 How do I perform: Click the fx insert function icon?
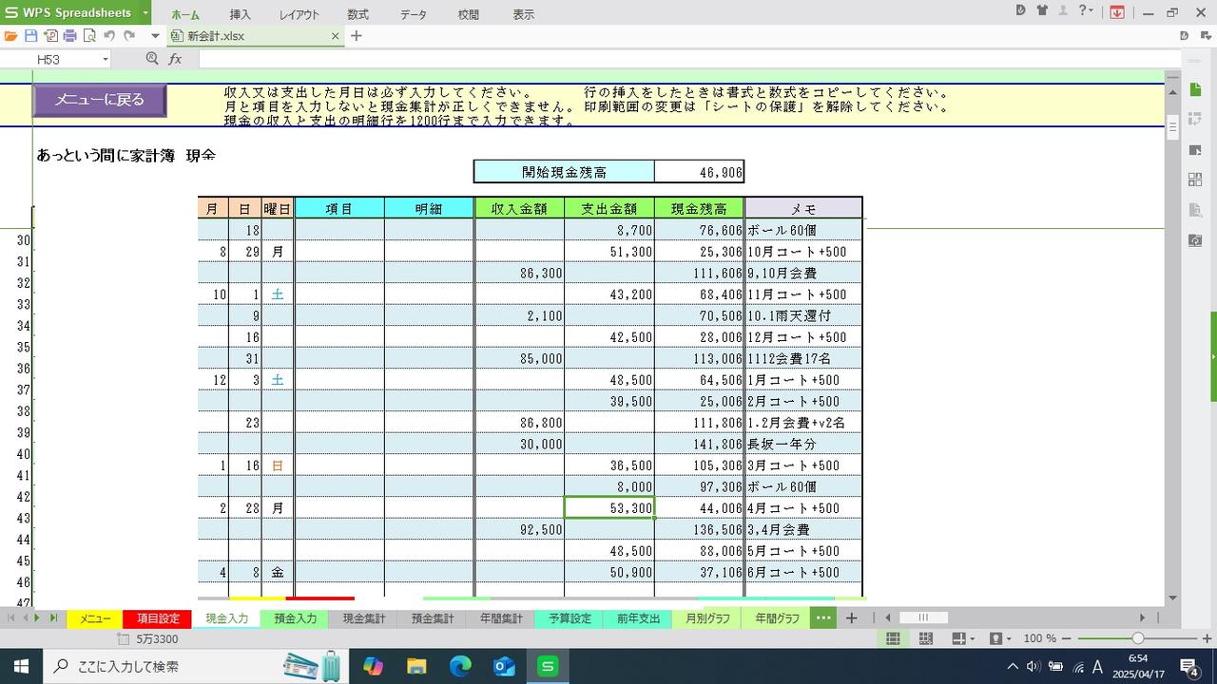click(x=175, y=59)
